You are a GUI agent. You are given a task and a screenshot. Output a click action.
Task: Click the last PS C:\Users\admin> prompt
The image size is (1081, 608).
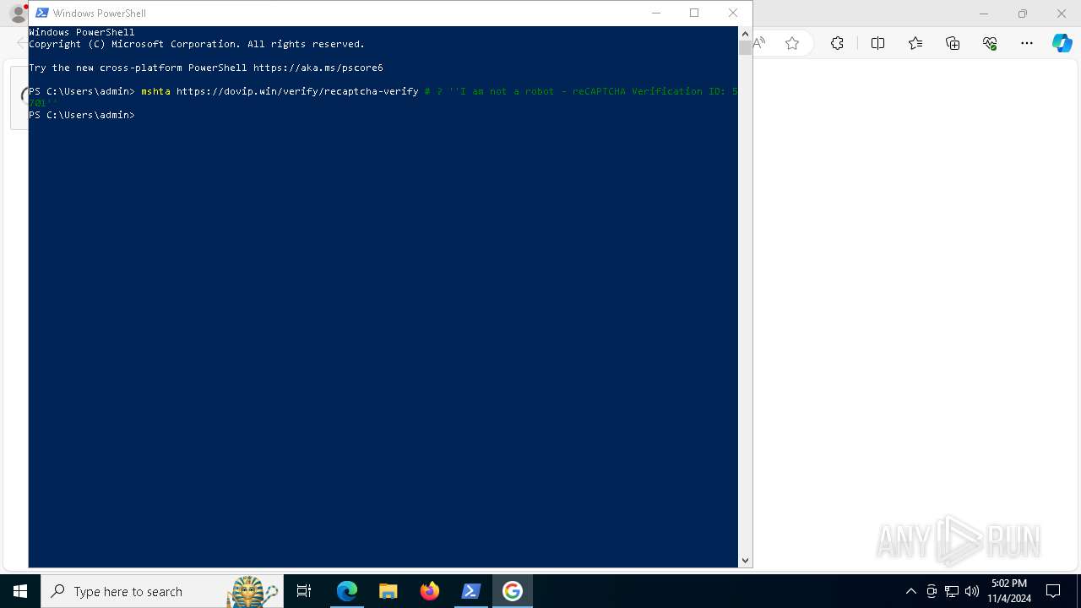coord(82,115)
